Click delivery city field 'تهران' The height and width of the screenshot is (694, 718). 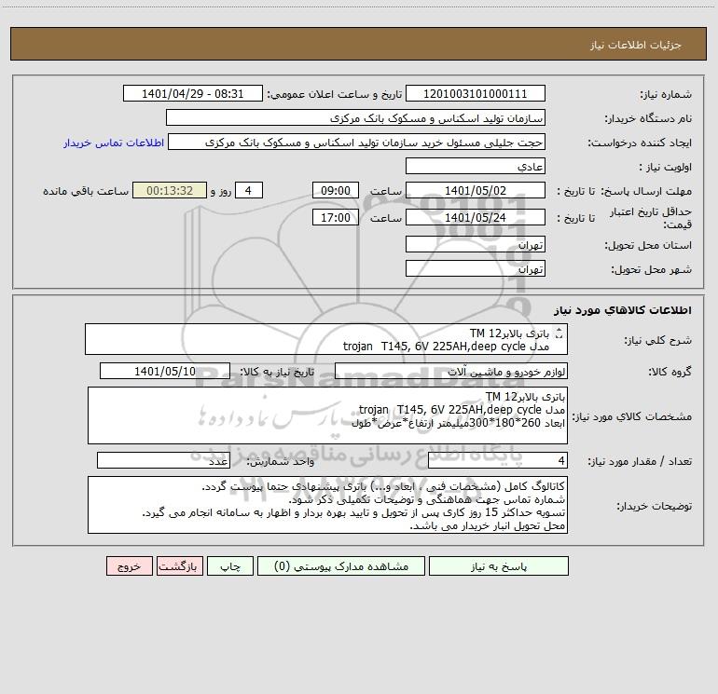476,268
